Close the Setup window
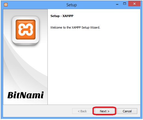This screenshot has width=143, height=120. tap(134, 4)
